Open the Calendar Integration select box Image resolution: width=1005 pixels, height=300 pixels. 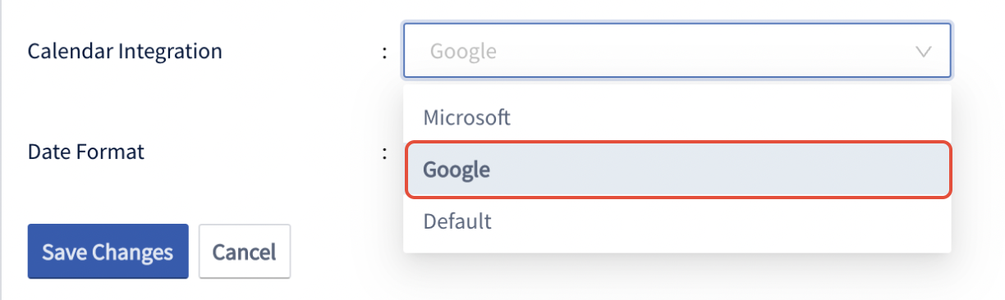677,51
